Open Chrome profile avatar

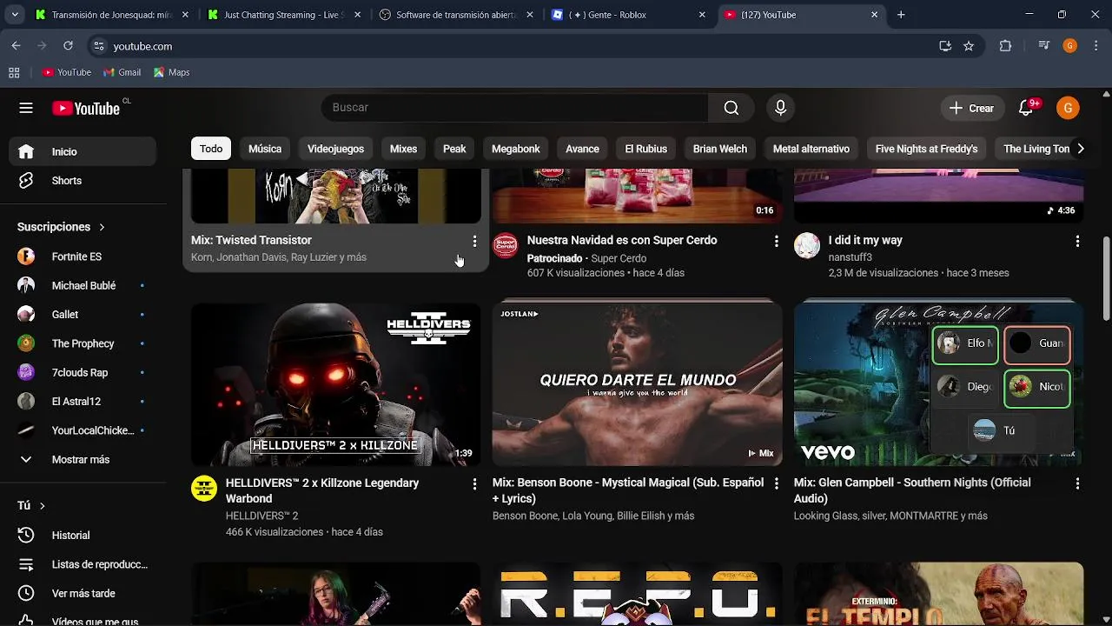point(1070,46)
